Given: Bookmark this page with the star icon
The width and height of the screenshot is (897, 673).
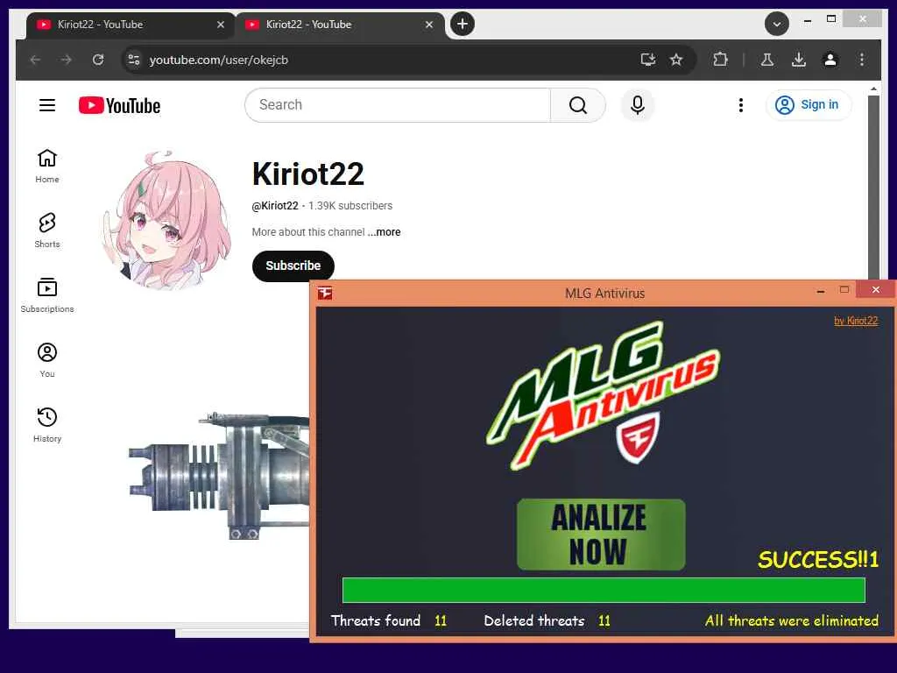Looking at the screenshot, I should [x=676, y=60].
